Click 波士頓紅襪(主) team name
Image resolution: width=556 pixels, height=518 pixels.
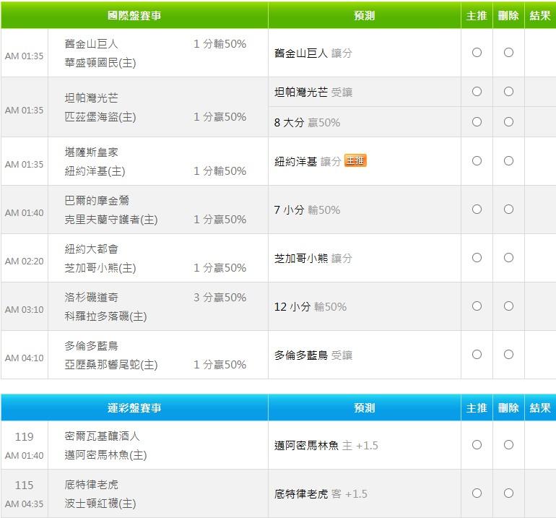click(x=100, y=504)
